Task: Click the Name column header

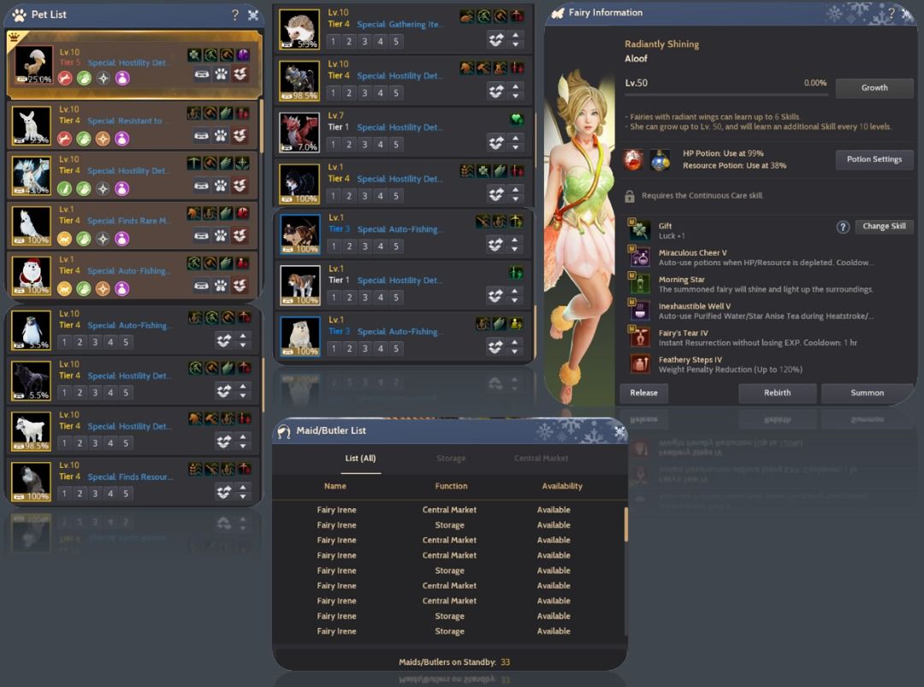Action: click(335, 486)
